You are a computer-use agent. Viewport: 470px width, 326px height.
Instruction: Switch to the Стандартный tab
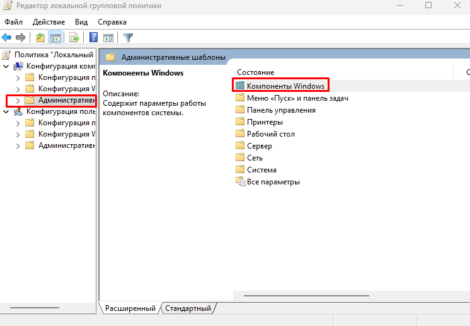tap(188, 308)
